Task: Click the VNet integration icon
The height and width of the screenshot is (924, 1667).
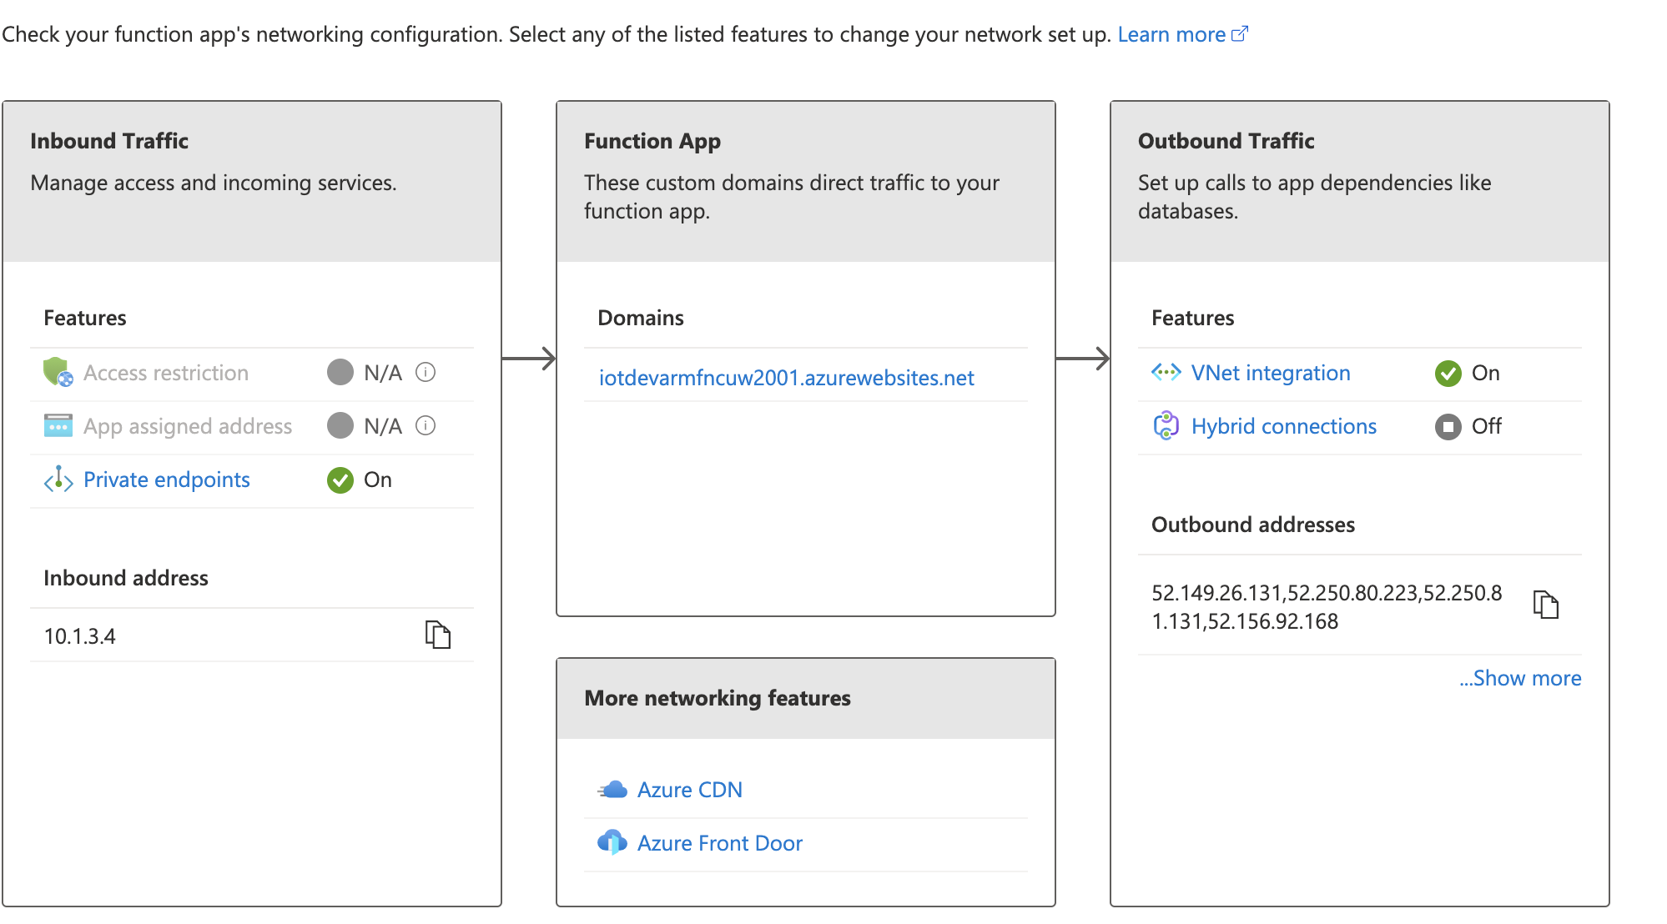Action: [1166, 372]
